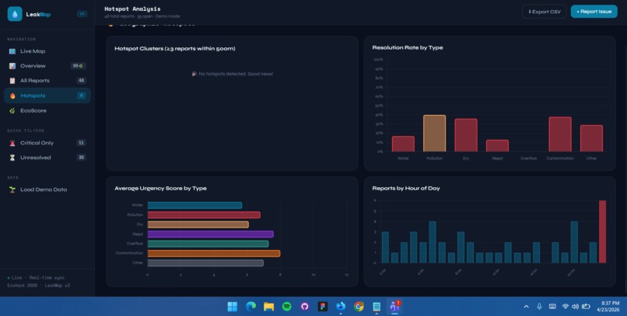This screenshot has width=627, height=316.
Task: Open EcoScore via its leaf icon
Action: pyautogui.click(x=12, y=110)
